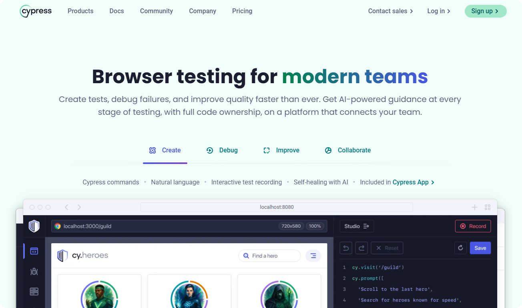This screenshot has height=308, width=522.
Task: Click the cy.heroes shield logo
Action: tap(62, 256)
